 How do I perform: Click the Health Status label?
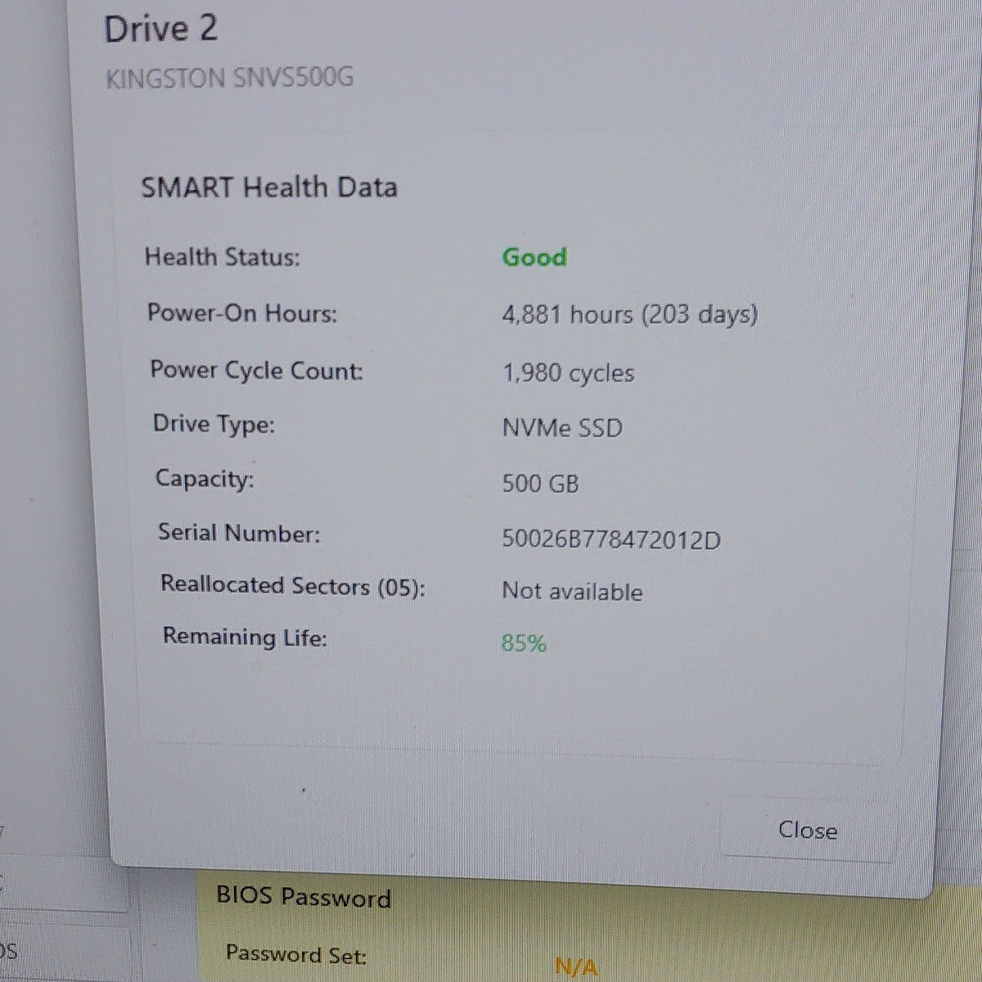[223, 257]
